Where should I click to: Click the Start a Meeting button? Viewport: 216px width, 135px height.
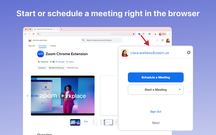tap(156, 90)
